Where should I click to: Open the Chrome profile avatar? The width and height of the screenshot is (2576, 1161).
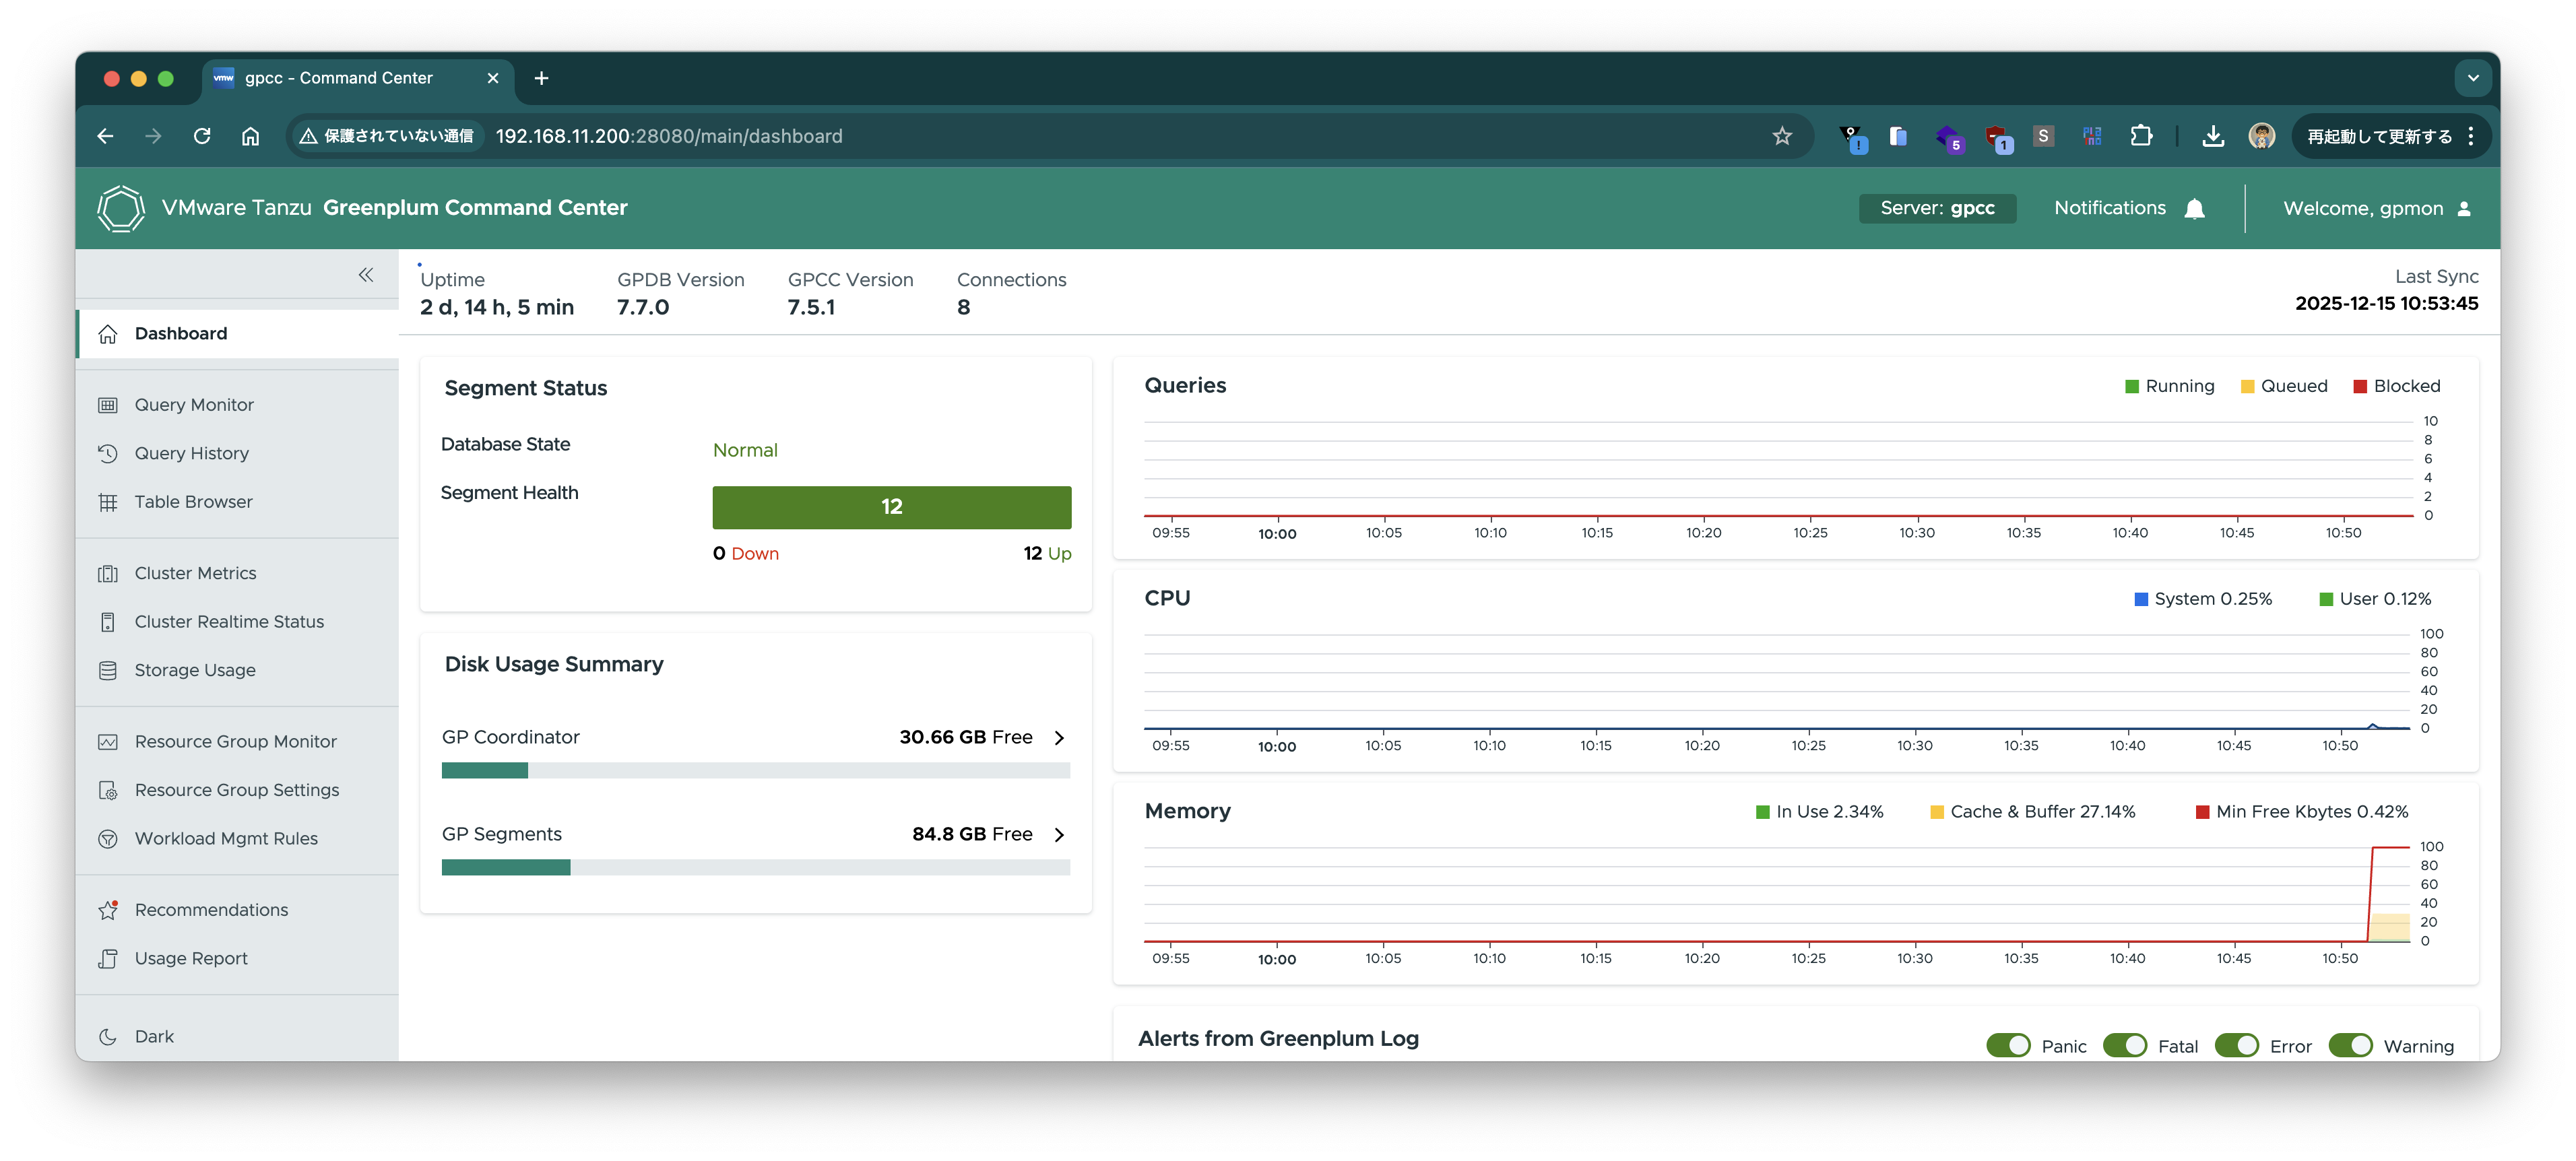[x=2261, y=136]
